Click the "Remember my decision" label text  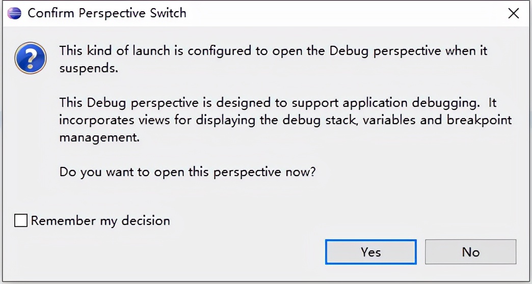click(x=100, y=220)
